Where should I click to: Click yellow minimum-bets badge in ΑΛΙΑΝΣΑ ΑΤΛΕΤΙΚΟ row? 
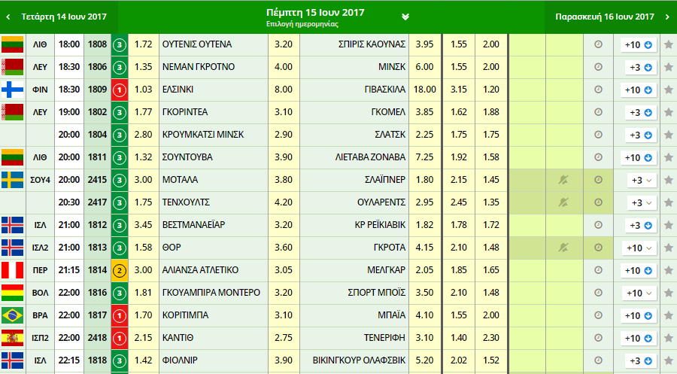(120, 270)
